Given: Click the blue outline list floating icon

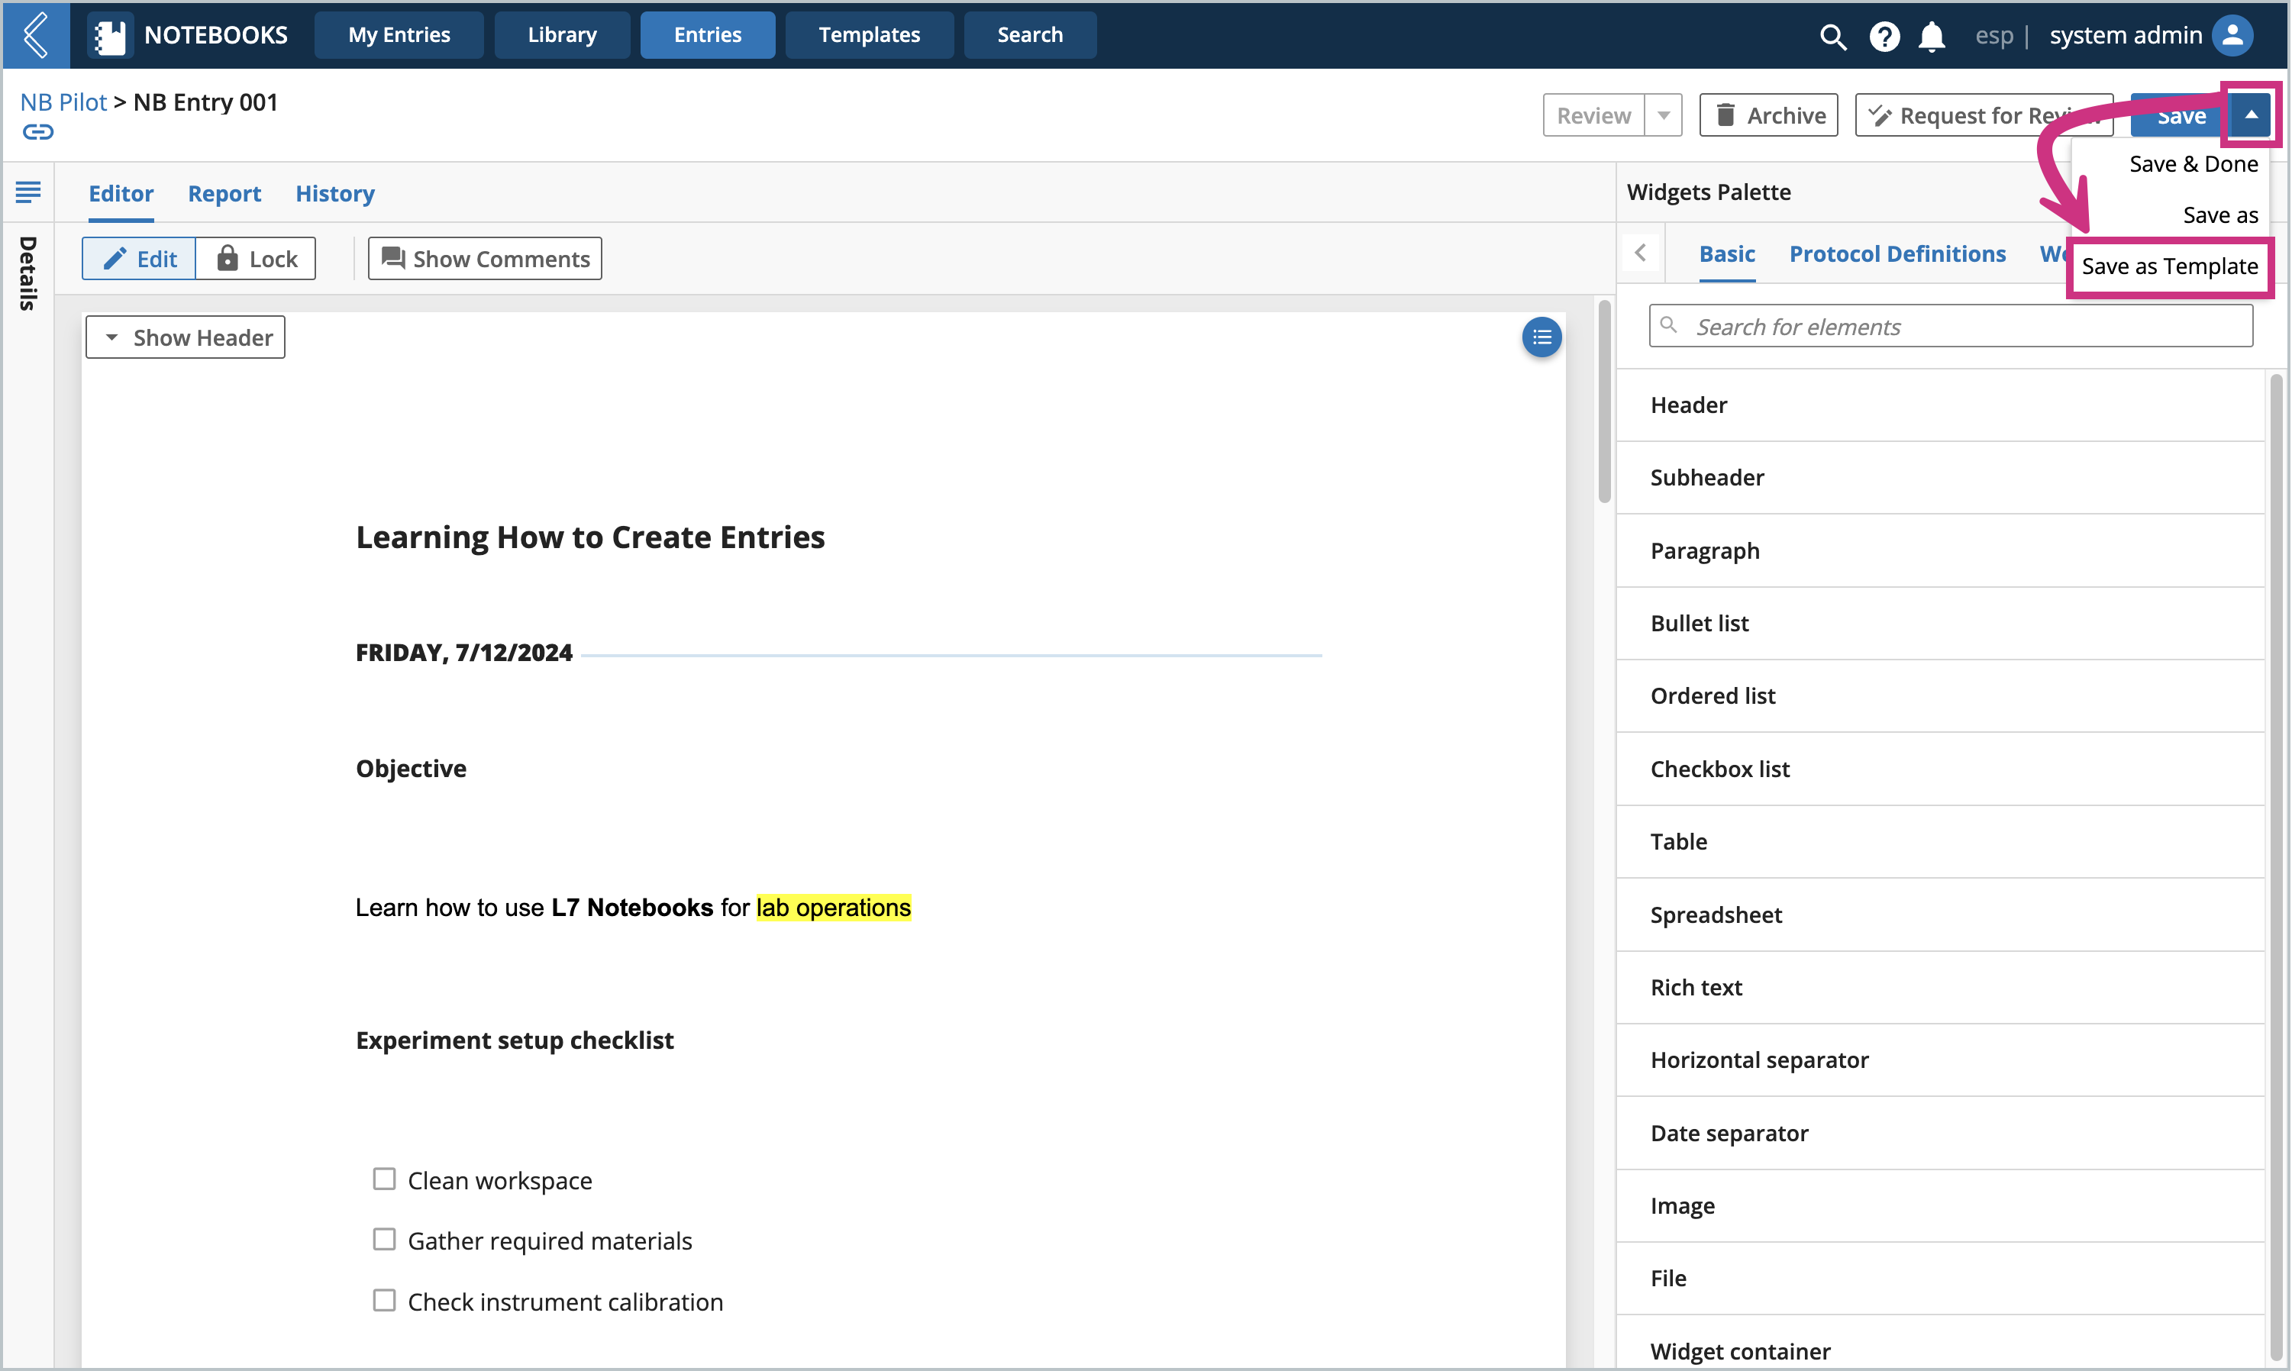Looking at the screenshot, I should pyautogui.click(x=1541, y=337).
